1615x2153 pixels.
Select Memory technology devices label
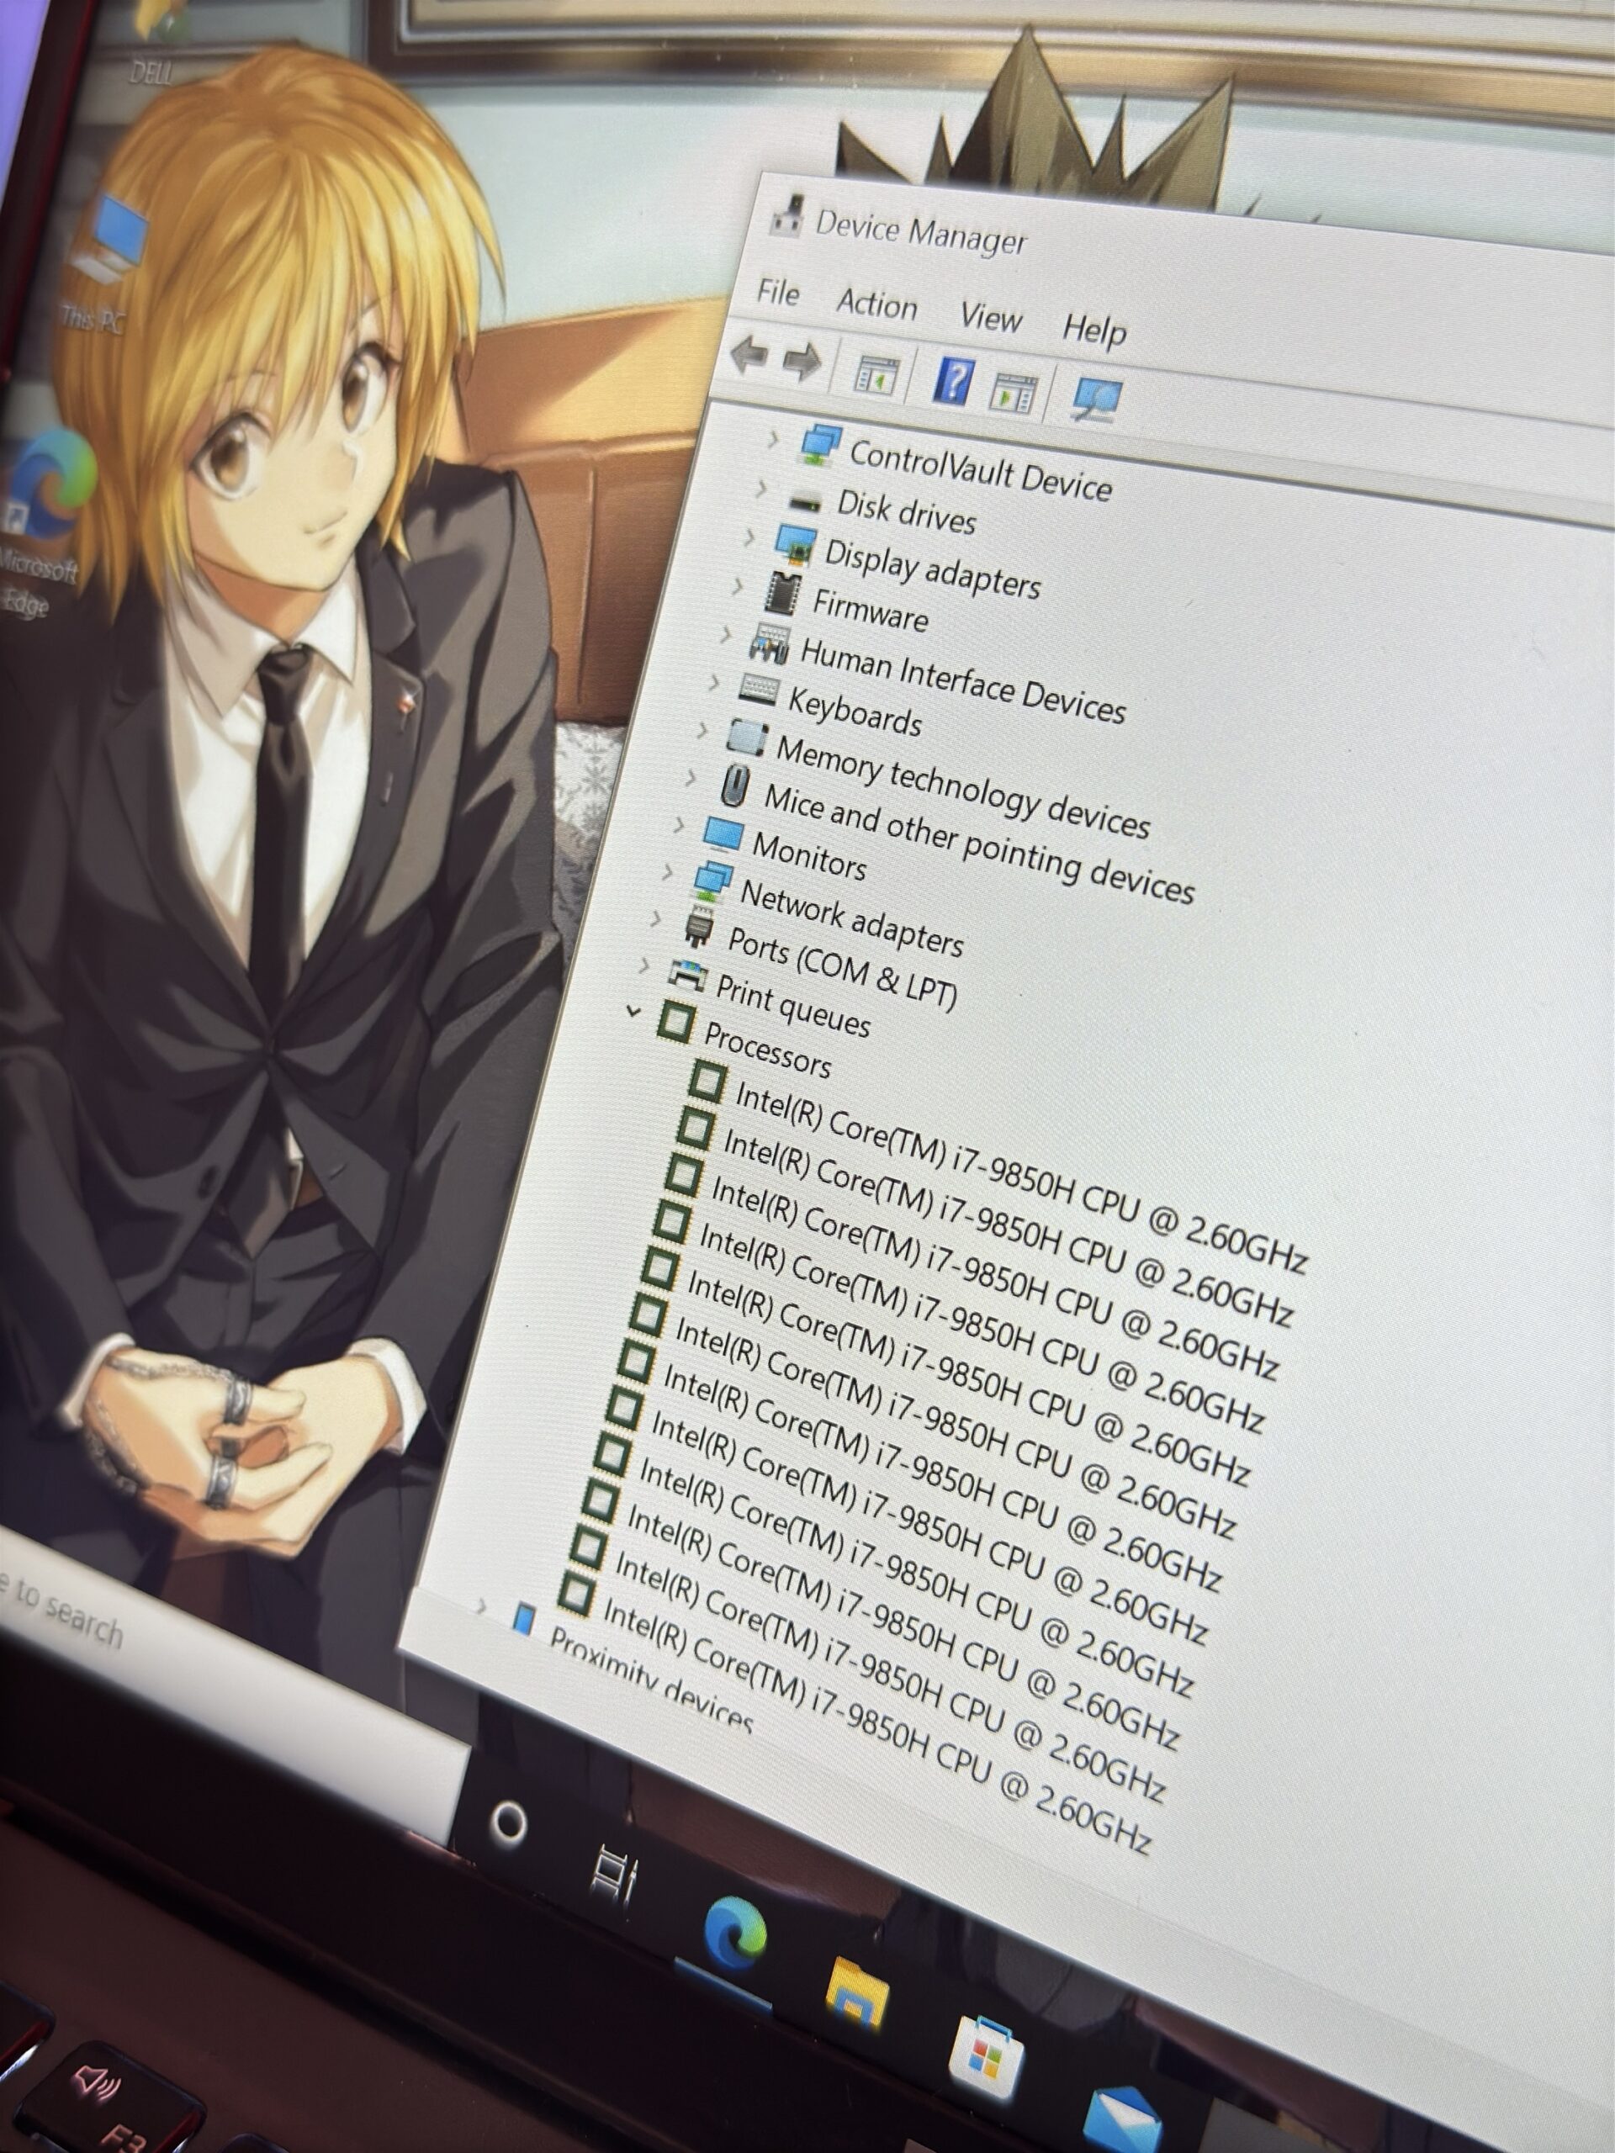click(963, 788)
